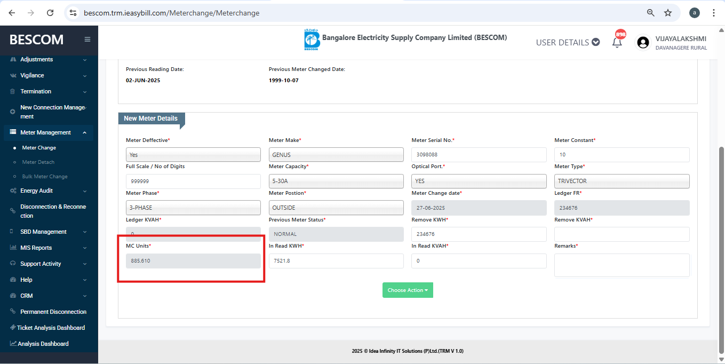Bookmark this page with the star icon
This screenshot has height=364, width=725.
(668, 13)
